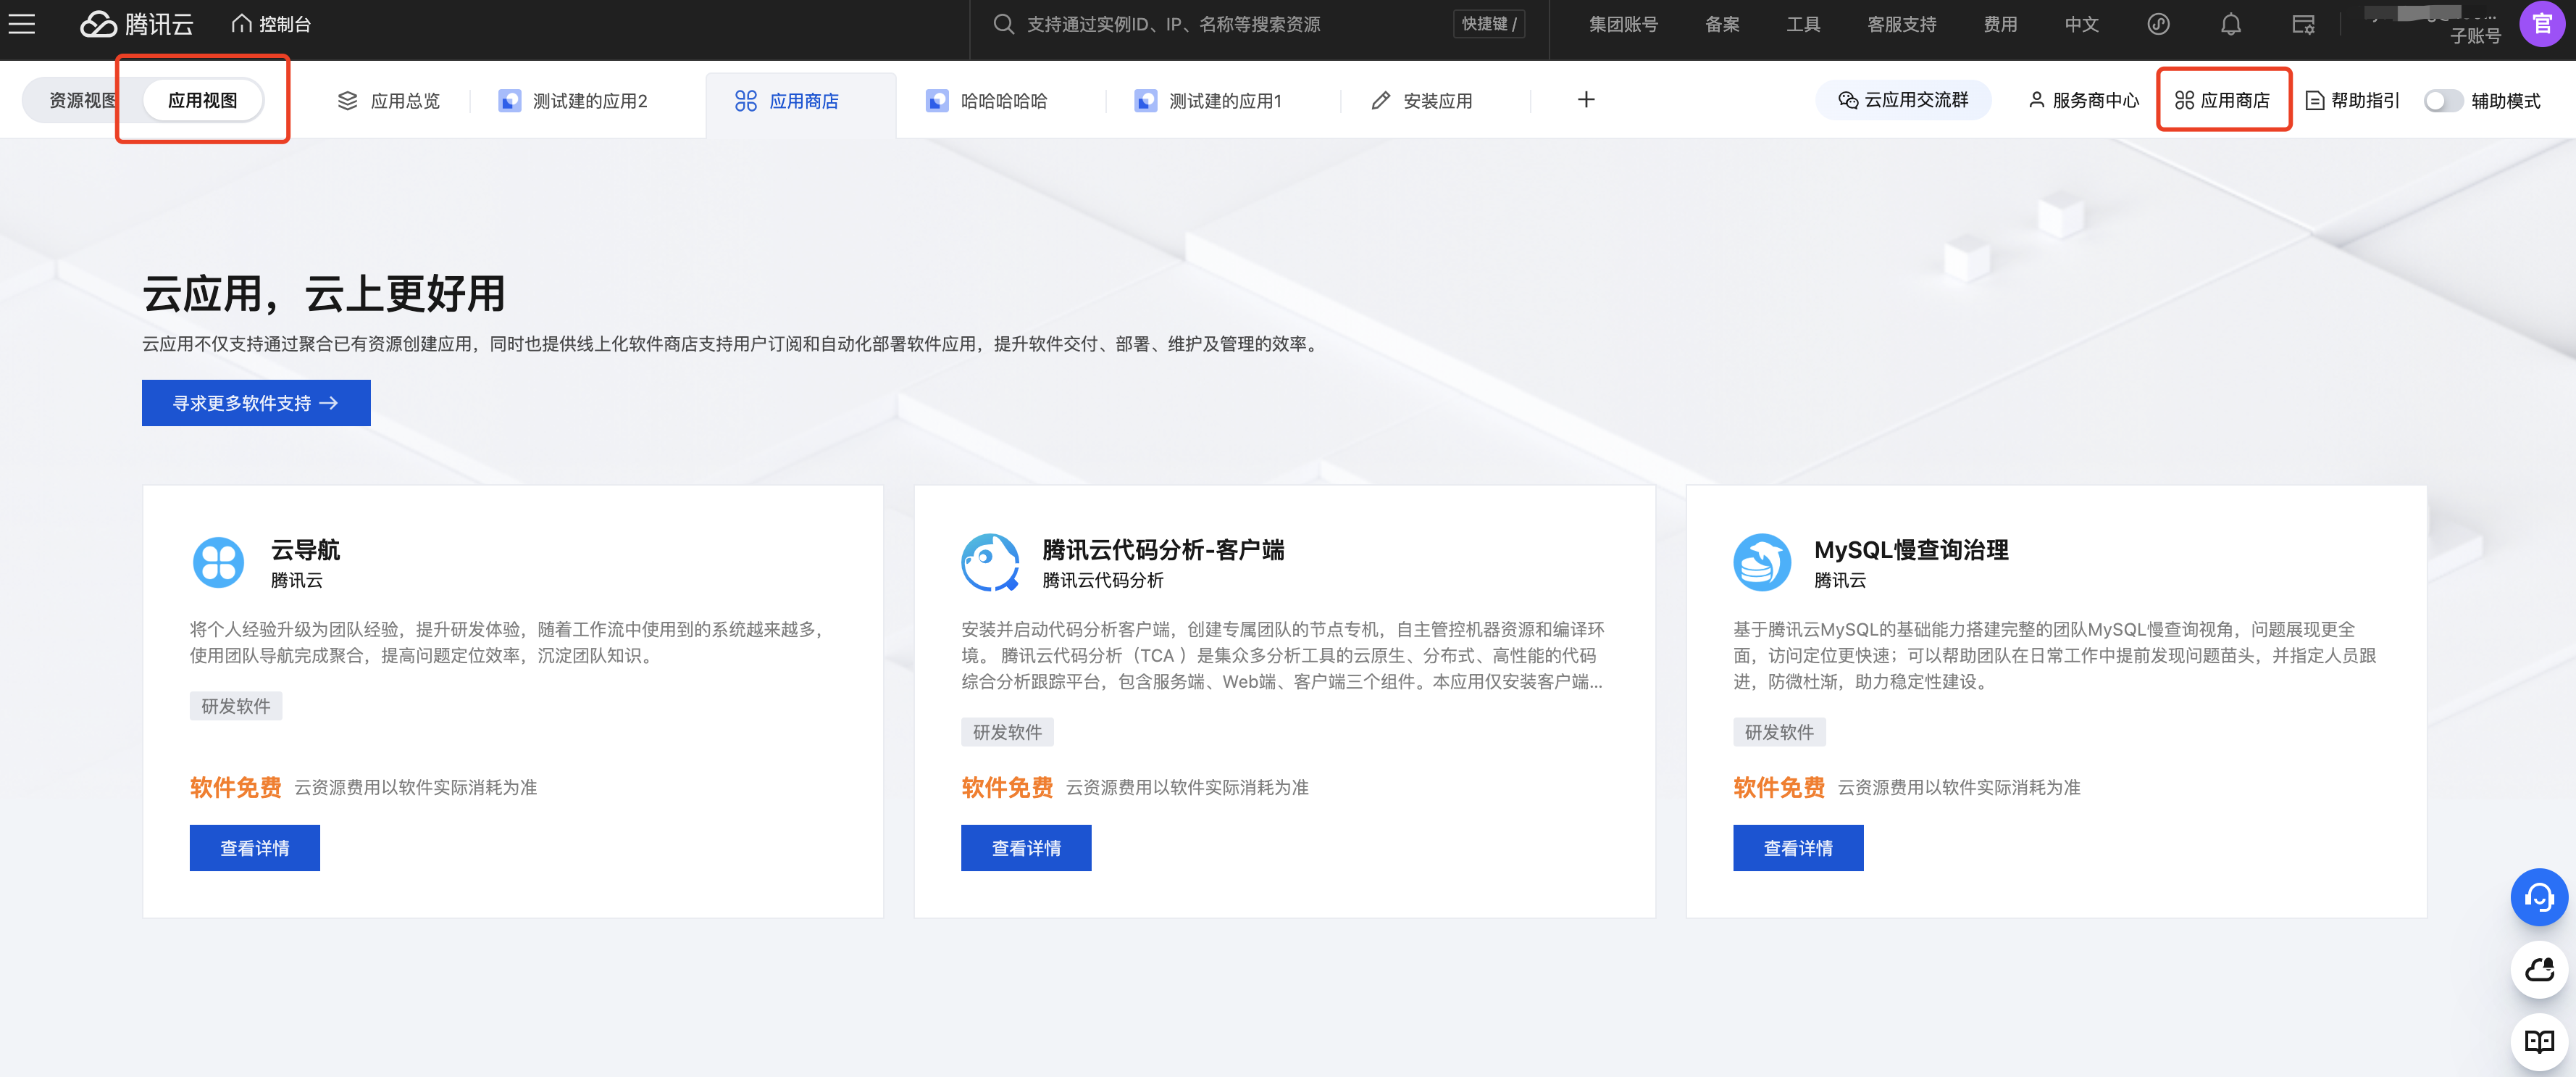Click 研发软件 tag on MySQL慢查询治理 card
The width and height of the screenshot is (2576, 1077).
(x=1779, y=732)
